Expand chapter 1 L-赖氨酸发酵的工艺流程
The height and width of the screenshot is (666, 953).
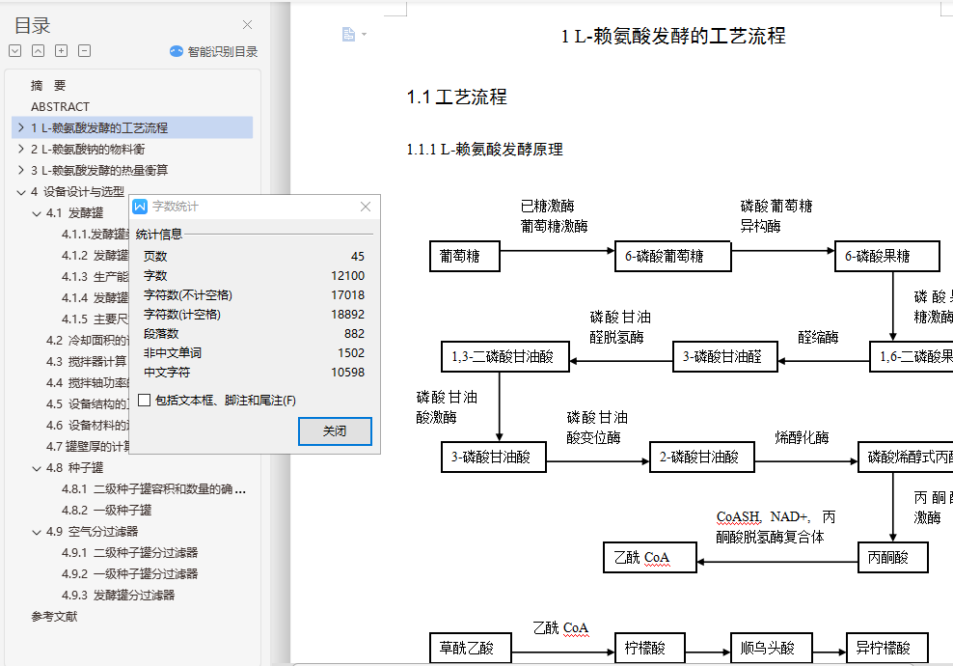point(20,127)
